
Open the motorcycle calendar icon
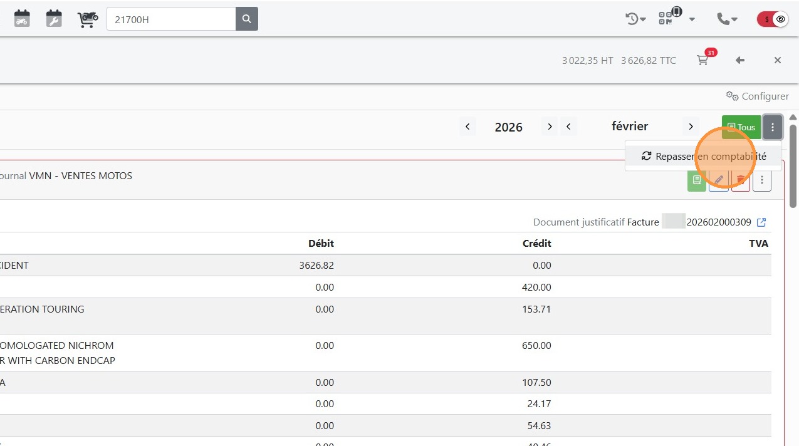click(22, 19)
